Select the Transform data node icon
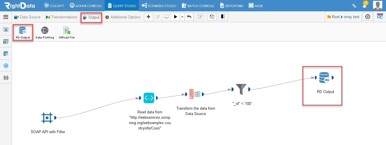The image size is (386, 145). [195, 94]
